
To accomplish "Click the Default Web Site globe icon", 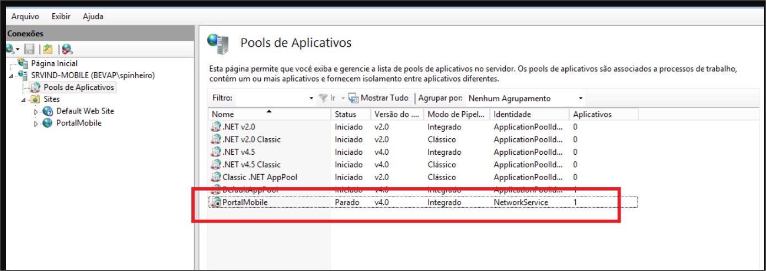I will [47, 111].
